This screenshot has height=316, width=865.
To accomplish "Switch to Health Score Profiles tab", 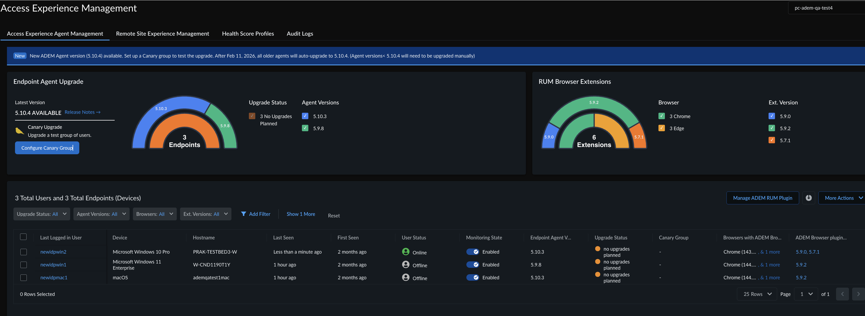I will (x=248, y=33).
